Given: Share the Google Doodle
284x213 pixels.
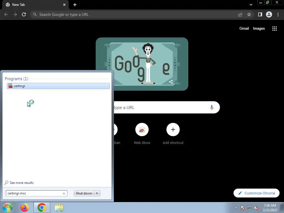Looking at the screenshot, I should (x=171, y=82).
